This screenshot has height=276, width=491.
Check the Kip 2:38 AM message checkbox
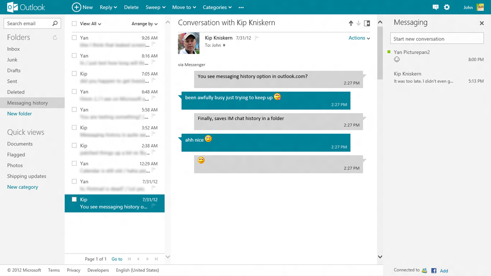74,145
